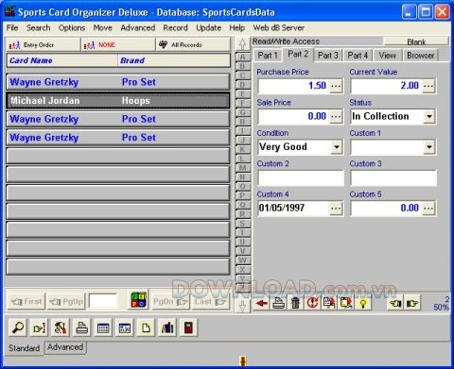
Task: Switch to the Browser tab
Action: pyautogui.click(x=421, y=56)
